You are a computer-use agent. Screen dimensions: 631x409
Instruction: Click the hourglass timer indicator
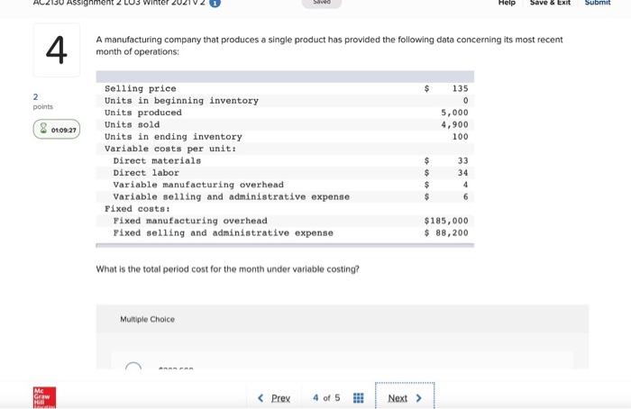coord(57,130)
